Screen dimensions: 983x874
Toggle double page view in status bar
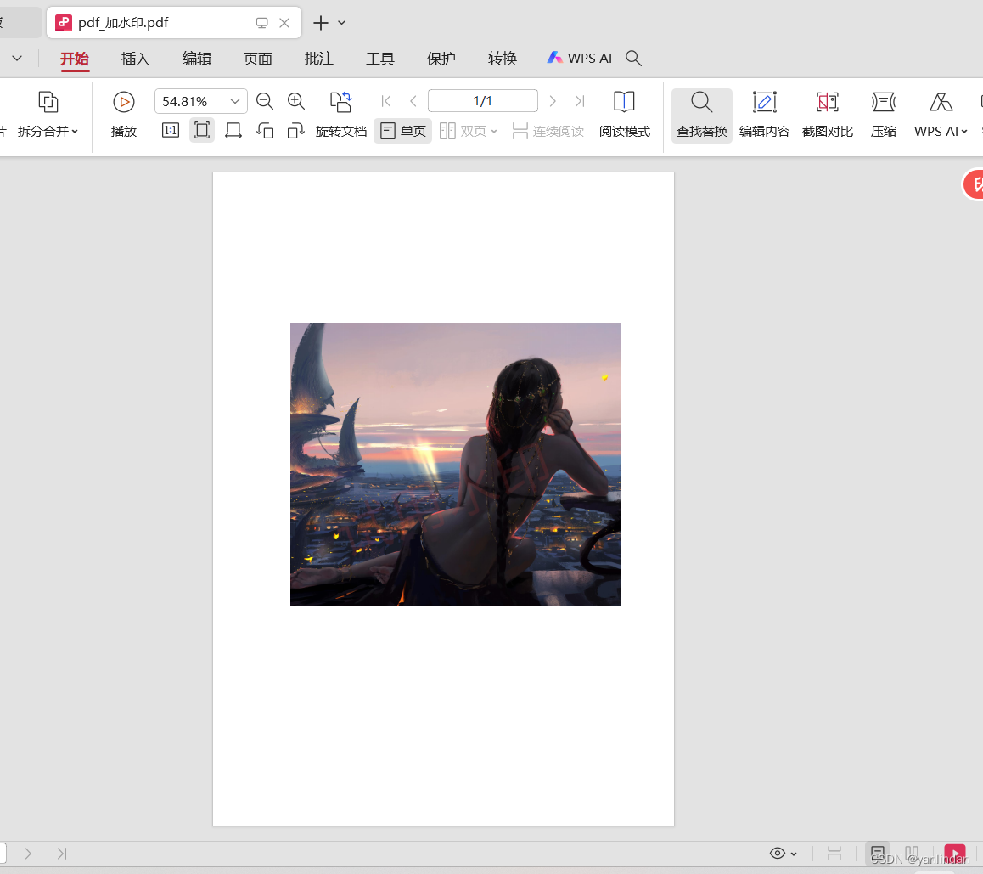click(x=912, y=854)
